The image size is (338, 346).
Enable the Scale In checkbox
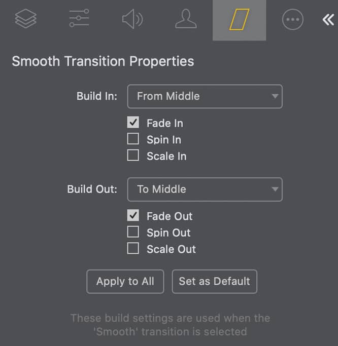(133, 156)
